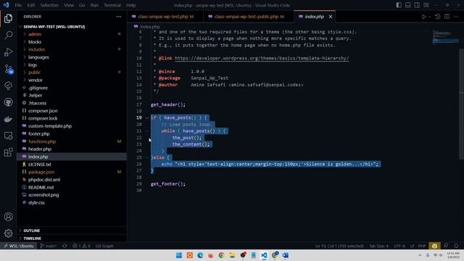Screen dimensions: 464x261
Task: Open the Edit menu
Action: 30,5
